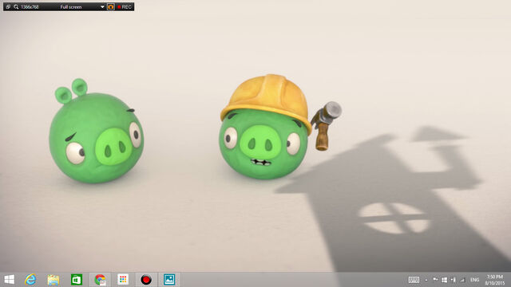
Task: Click the Windows flag icon in the tray
Action: click(x=444, y=280)
